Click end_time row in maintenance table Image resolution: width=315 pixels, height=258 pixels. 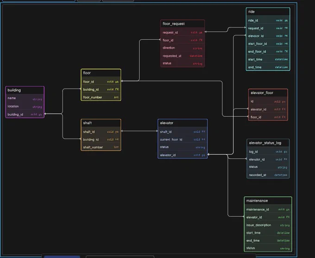click(x=268, y=240)
